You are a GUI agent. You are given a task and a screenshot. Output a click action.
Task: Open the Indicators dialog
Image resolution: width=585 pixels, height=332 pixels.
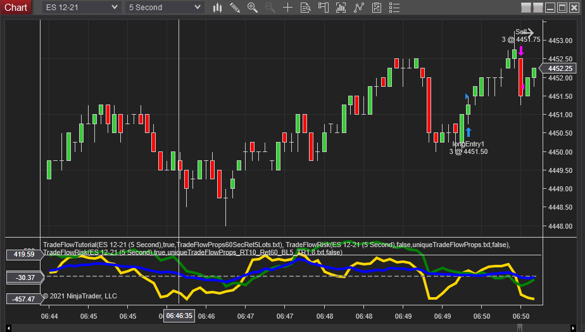click(x=341, y=8)
